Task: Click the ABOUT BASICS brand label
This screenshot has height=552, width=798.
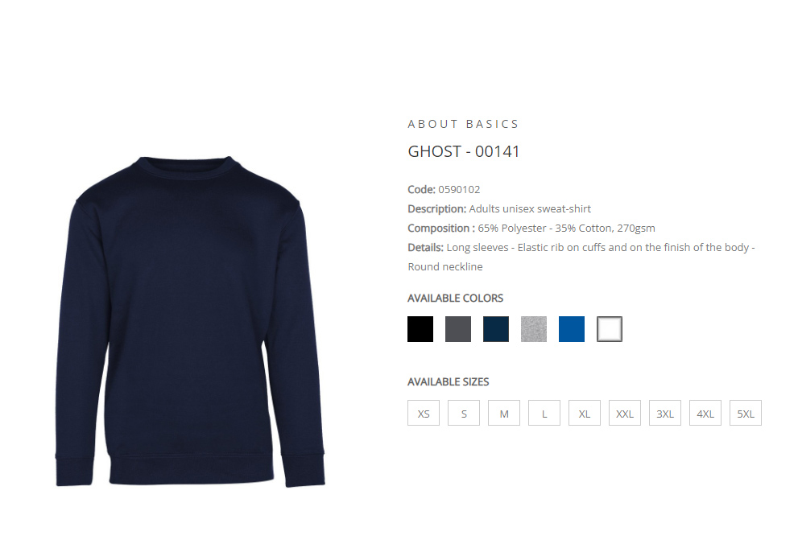Action: click(x=463, y=124)
